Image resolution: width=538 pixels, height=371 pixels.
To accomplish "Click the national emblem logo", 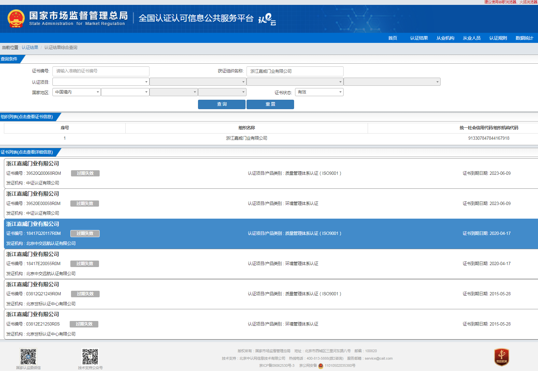I will coord(16,19).
